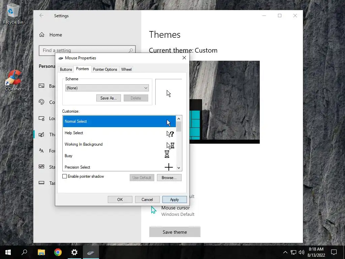
Task: Click the Settings gear taskbar icon
Action: [74, 252]
